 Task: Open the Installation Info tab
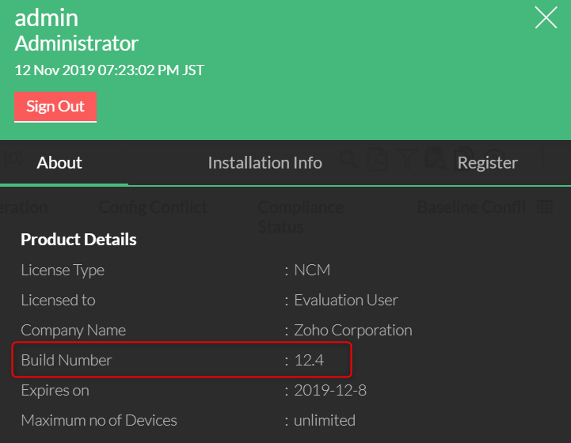[x=265, y=163]
